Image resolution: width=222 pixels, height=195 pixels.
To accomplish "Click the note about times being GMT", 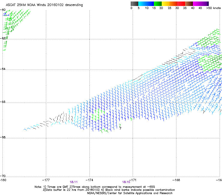I will pos(51,187).
